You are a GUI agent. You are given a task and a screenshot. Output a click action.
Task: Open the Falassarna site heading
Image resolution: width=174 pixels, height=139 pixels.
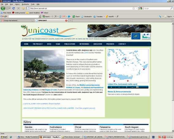tap(105, 127)
